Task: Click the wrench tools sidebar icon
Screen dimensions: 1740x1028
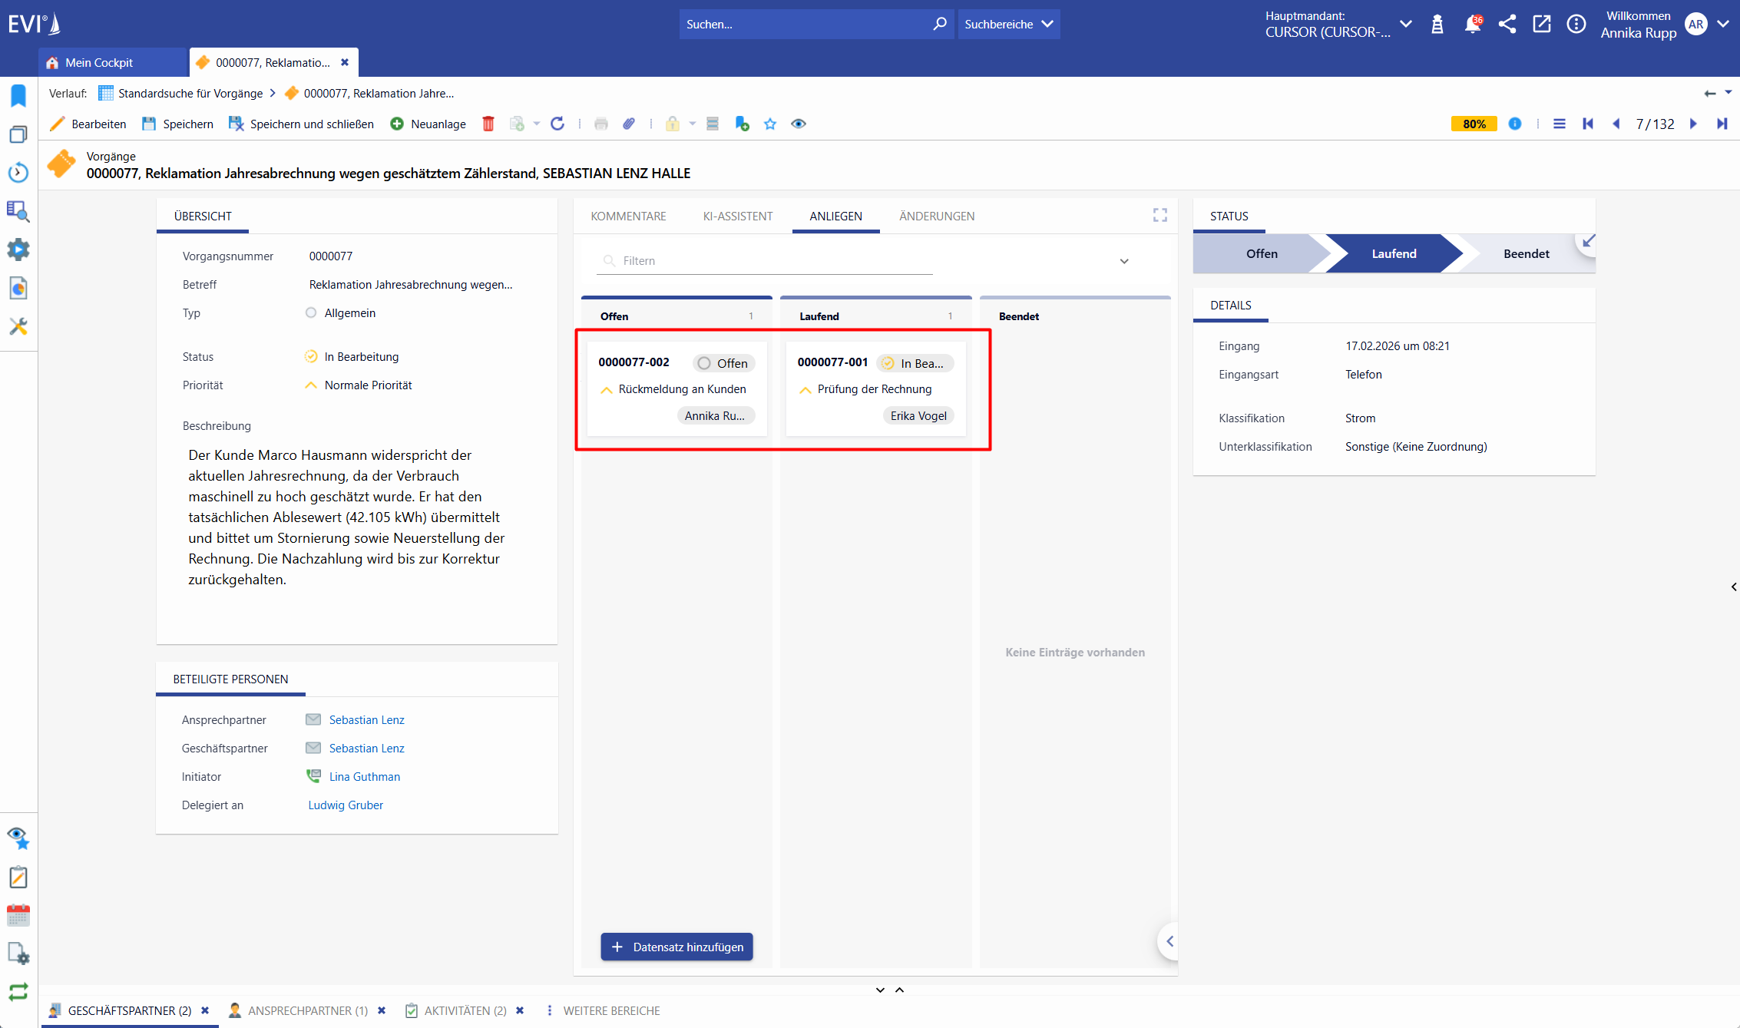Action: [x=18, y=326]
